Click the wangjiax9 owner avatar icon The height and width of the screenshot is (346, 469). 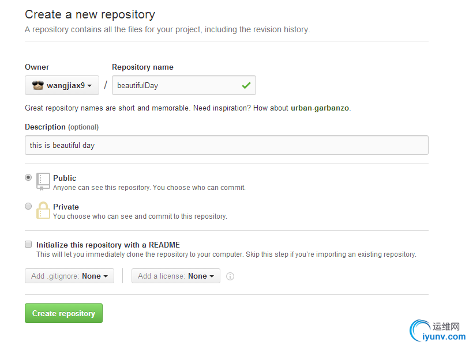click(38, 85)
